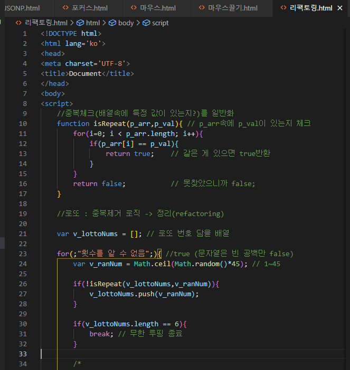The width and height of the screenshot is (350, 370).
Task: Click line number 33 in the gutter
Action: pyautogui.click(x=23, y=354)
